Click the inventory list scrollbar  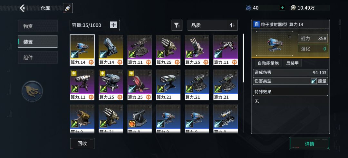(x=243, y=58)
